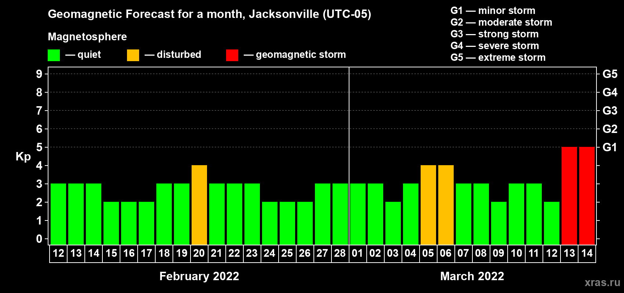Click the 'February 2022' month label

click(x=199, y=276)
